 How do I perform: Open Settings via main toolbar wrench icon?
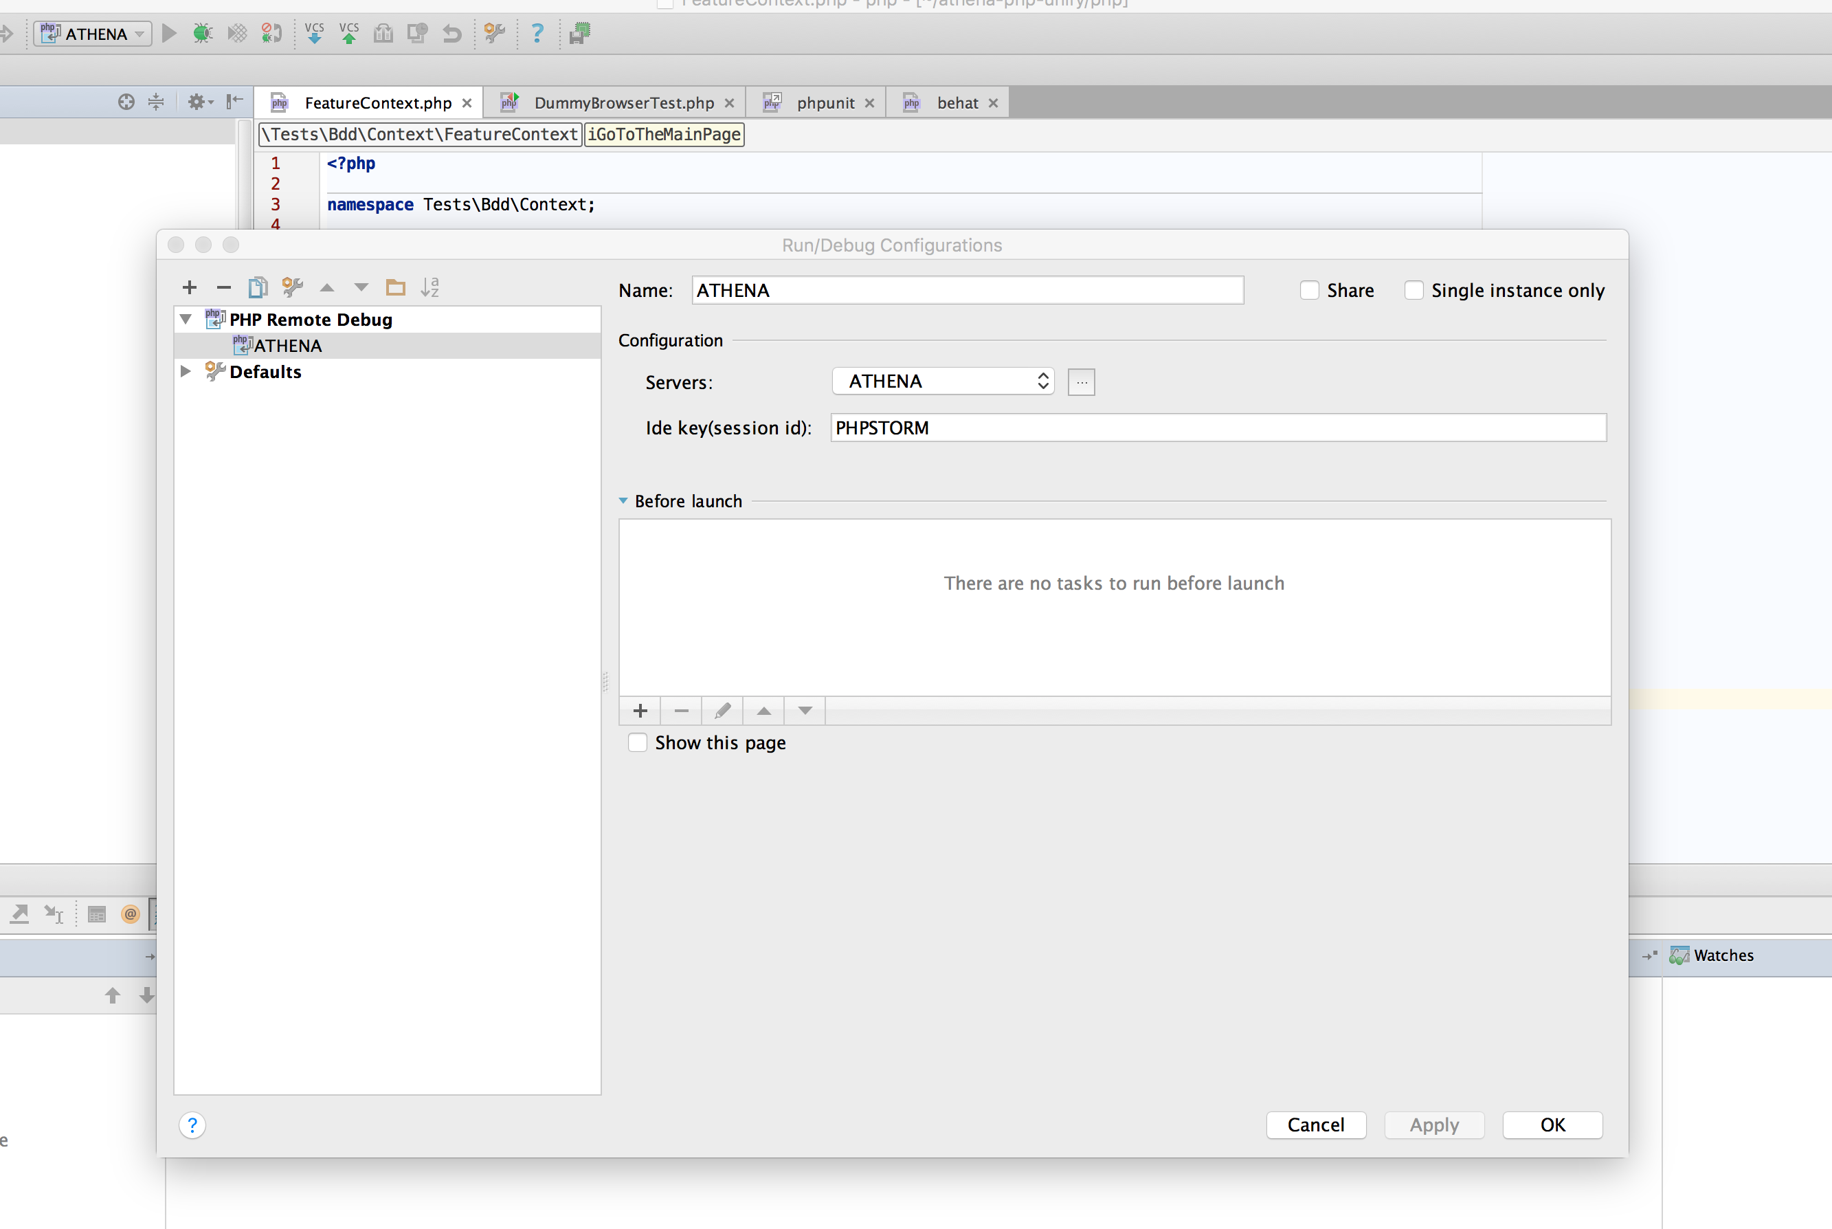click(x=495, y=33)
